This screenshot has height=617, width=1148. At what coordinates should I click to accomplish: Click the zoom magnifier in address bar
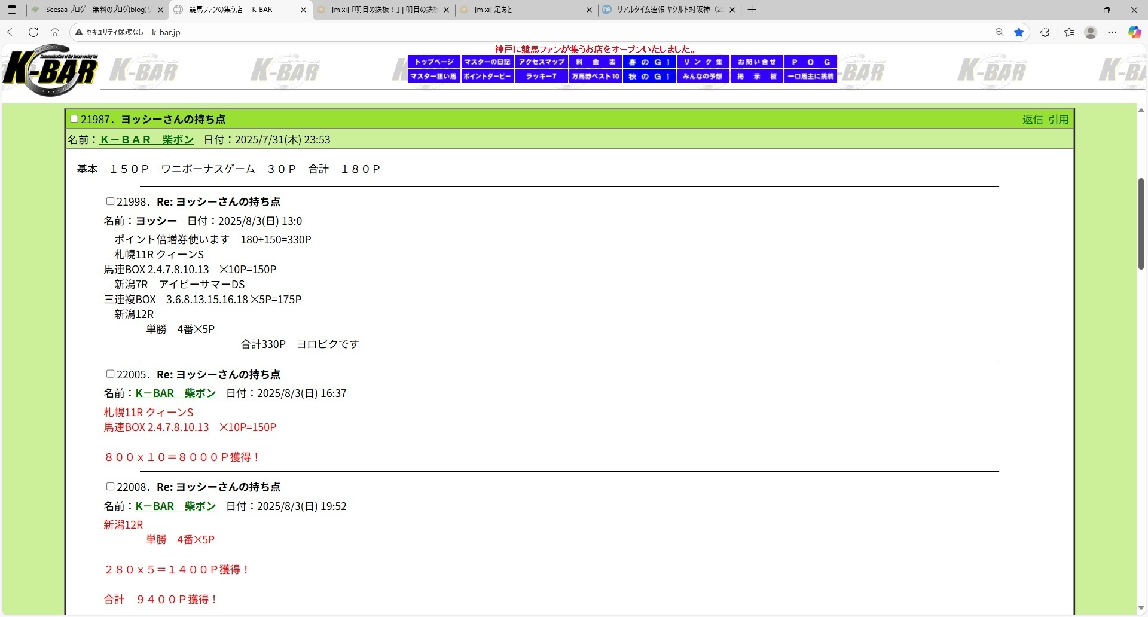point(999,32)
